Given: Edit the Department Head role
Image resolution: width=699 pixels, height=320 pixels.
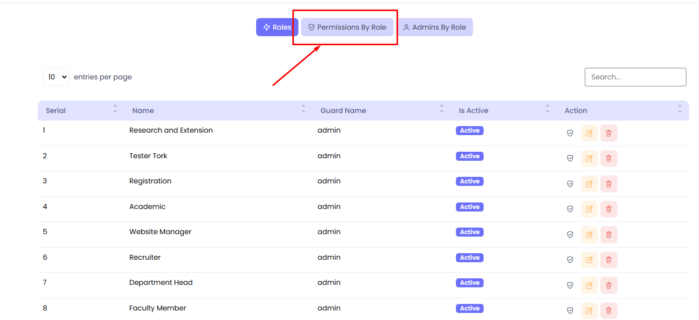Looking at the screenshot, I should pyautogui.click(x=589, y=285).
